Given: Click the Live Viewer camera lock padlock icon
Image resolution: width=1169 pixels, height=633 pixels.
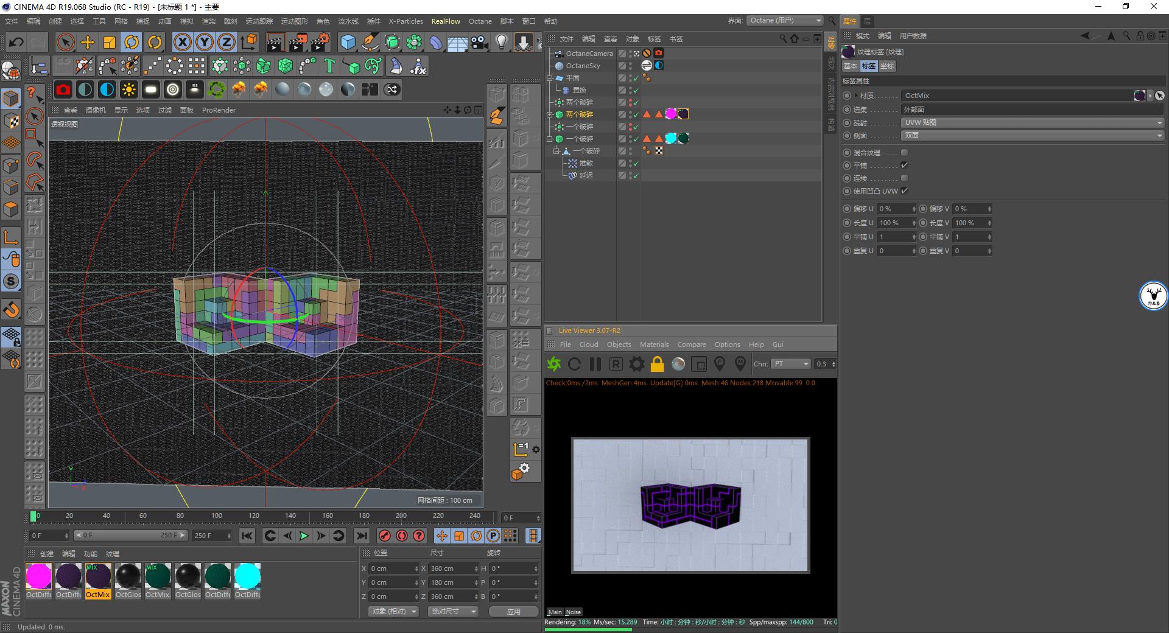Looking at the screenshot, I should pyautogui.click(x=657, y=364).
